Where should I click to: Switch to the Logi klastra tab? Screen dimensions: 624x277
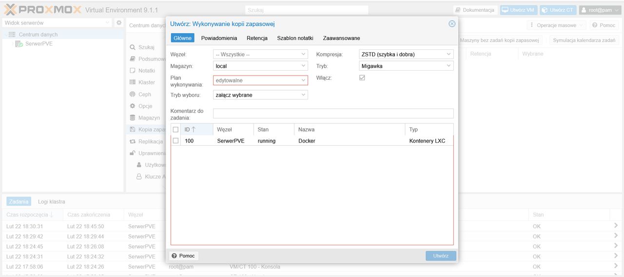(x=51, y=201)
